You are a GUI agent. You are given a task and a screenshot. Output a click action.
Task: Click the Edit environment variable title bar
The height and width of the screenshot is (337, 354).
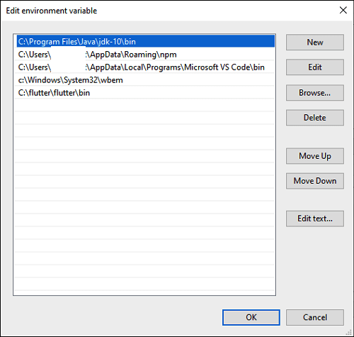(x=165, y=11)
